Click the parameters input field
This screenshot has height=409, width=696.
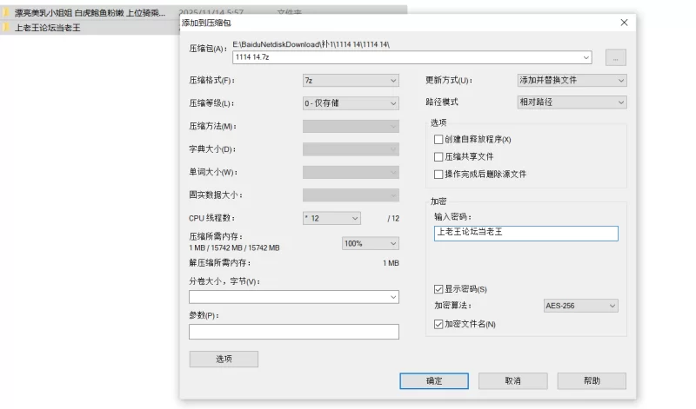tap(294, 332)
